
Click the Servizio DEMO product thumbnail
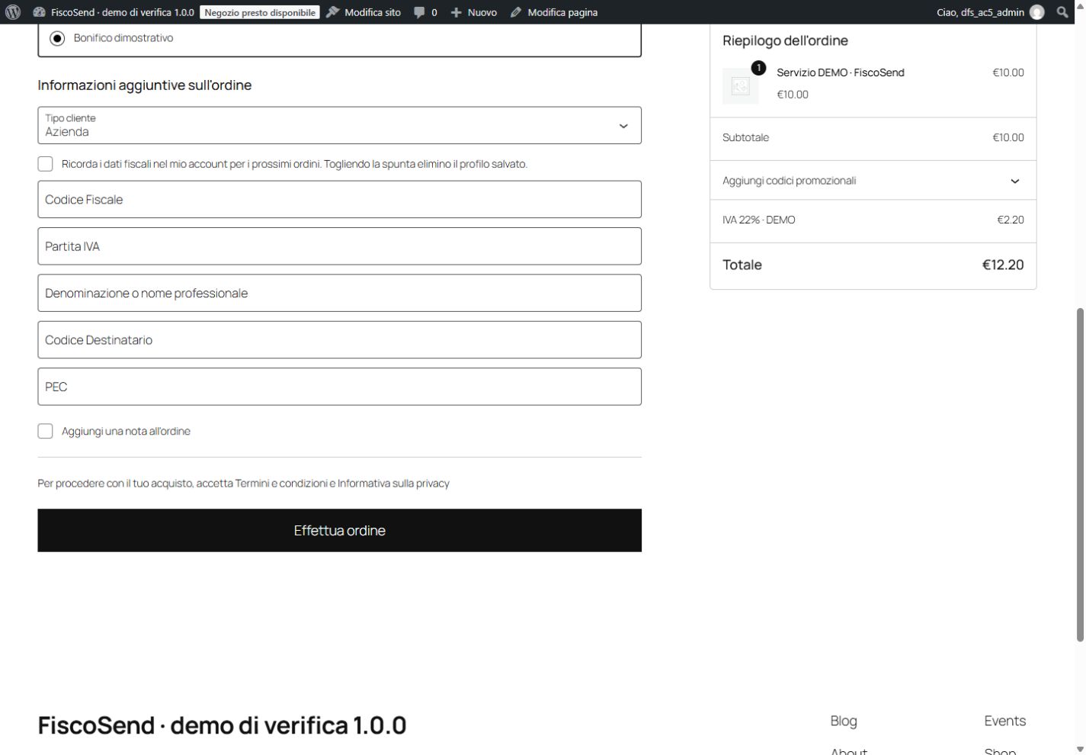(x=741, y=86)
